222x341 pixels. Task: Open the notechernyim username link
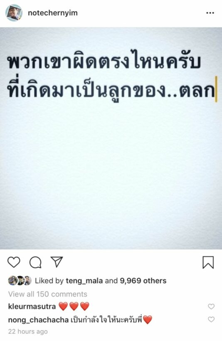coord(53,13)
